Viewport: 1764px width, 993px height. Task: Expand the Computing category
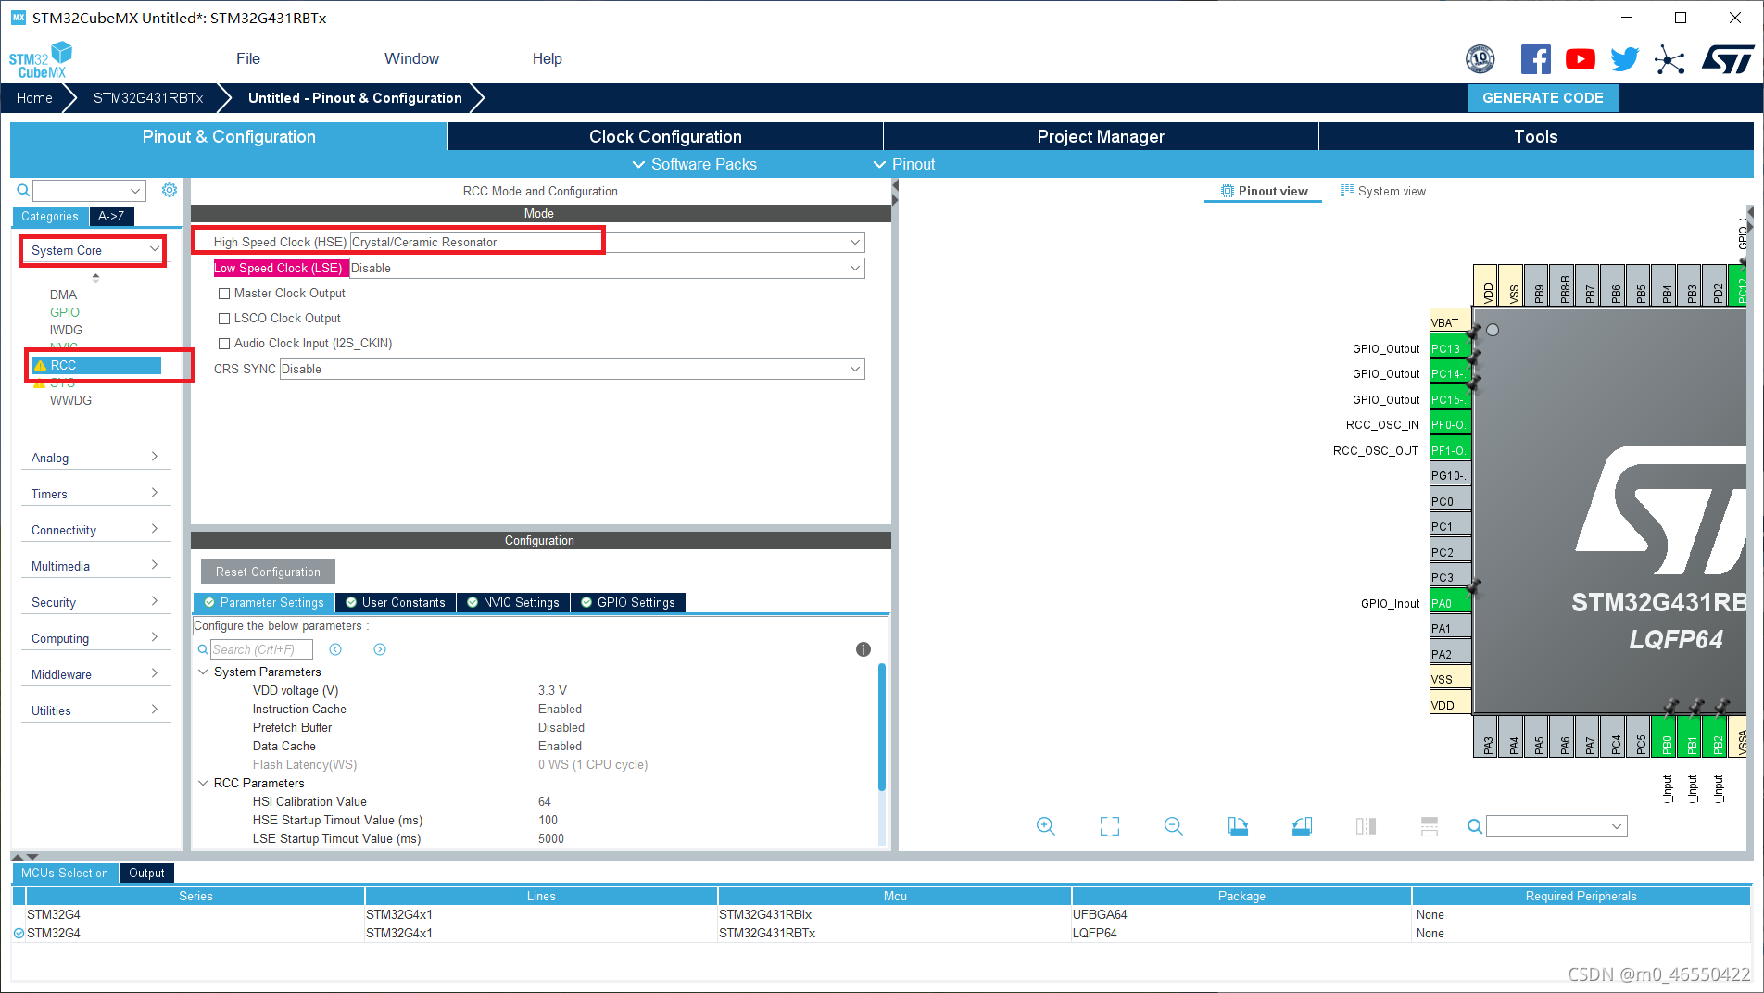pyautogui.click(x=94, y=638)
